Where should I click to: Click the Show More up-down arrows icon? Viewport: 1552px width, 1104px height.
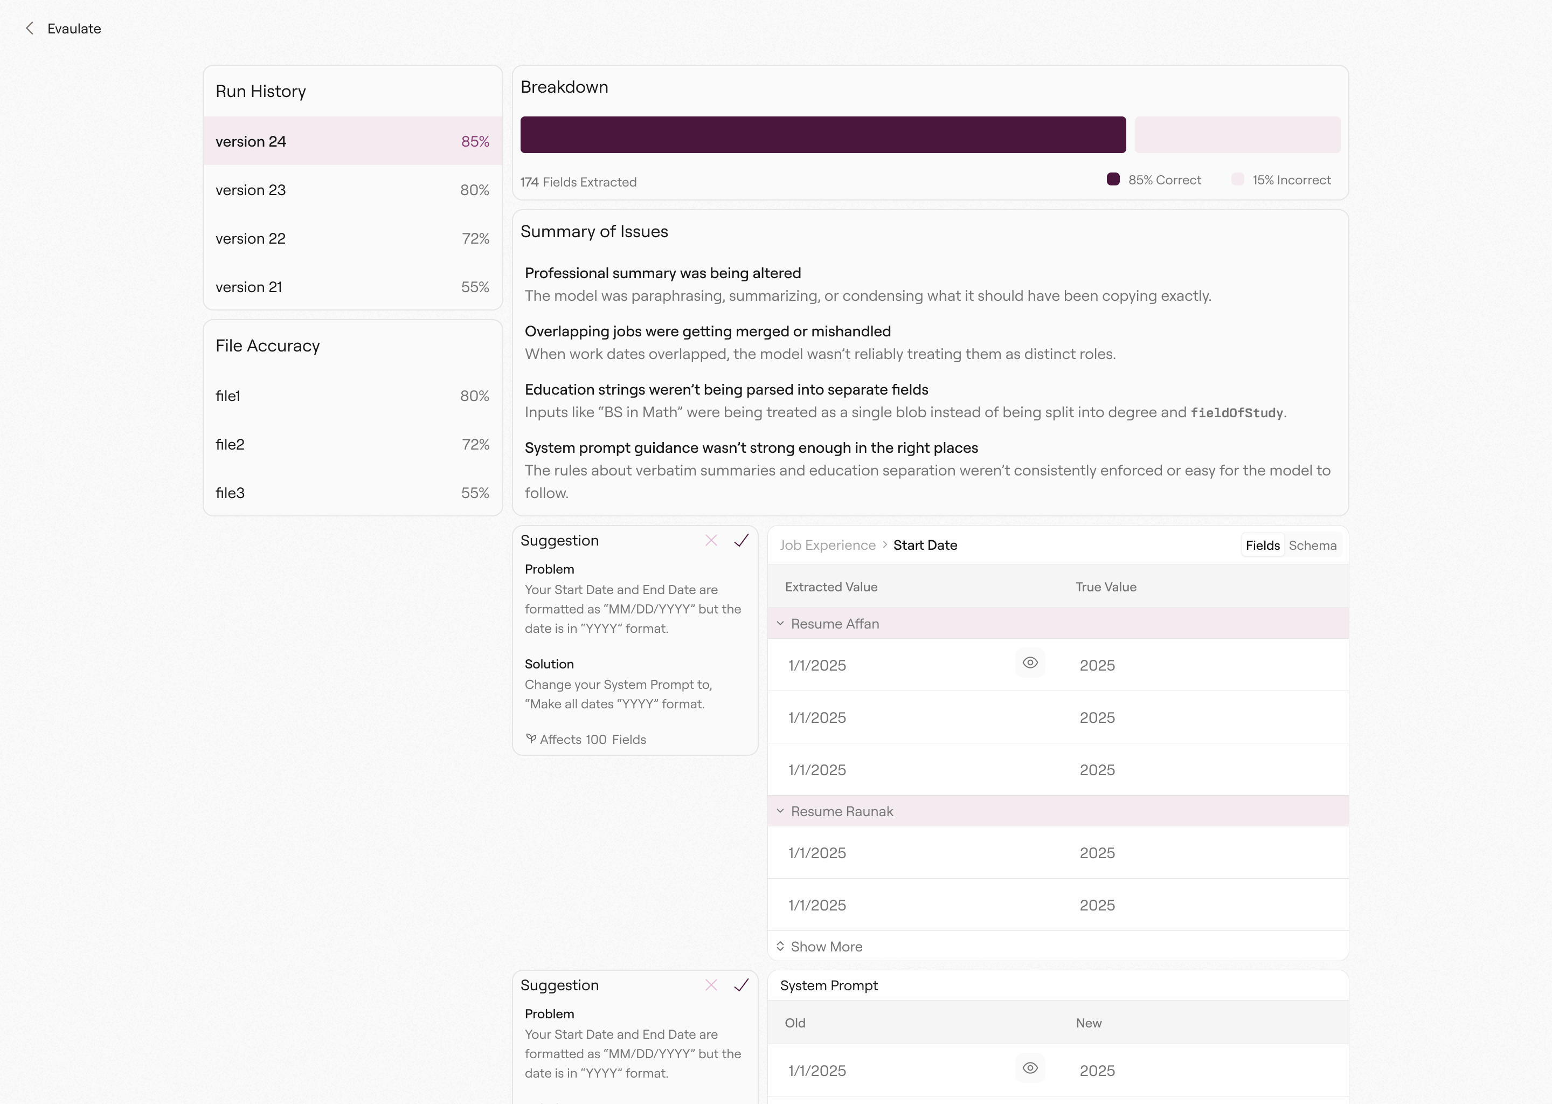pos(780,946)
